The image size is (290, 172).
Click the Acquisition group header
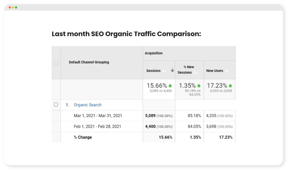154,53
